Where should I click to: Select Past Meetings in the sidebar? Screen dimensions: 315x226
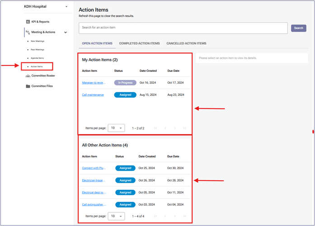[37, 50]
